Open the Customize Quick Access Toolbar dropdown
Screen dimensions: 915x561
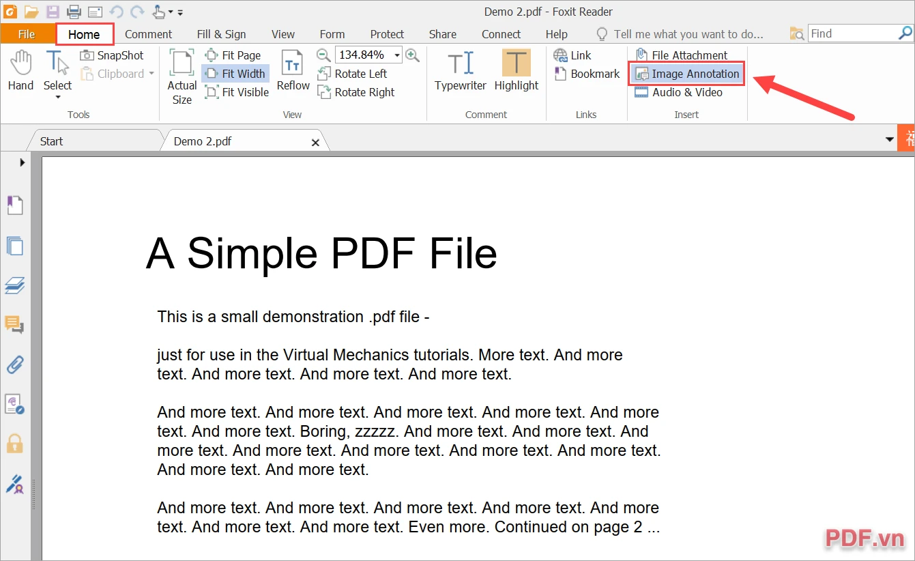[180, 12]
